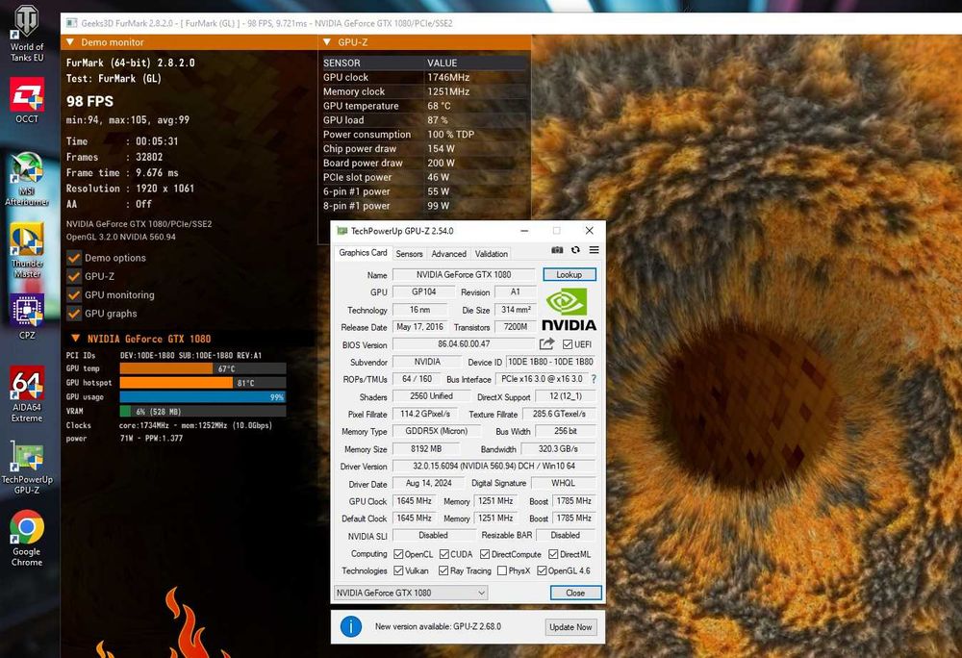Click the '8-pin #1 power' sensor row

(x=425, y=206)
